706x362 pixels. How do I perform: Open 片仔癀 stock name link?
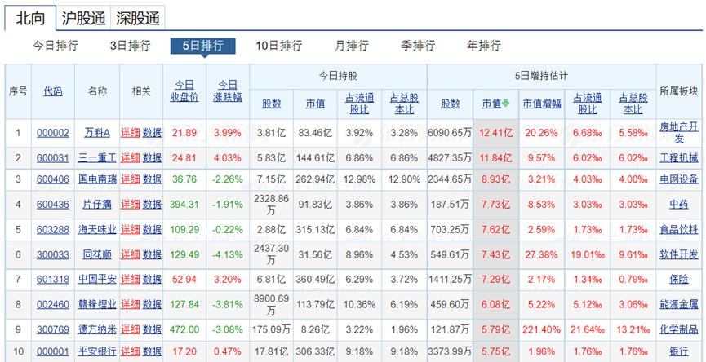tap(97, 204)
